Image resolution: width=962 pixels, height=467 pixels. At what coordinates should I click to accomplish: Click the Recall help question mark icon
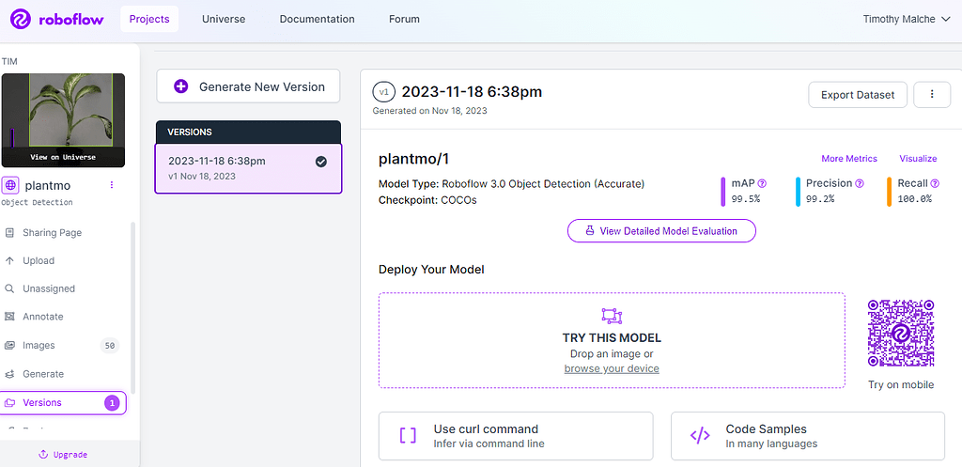933,184
